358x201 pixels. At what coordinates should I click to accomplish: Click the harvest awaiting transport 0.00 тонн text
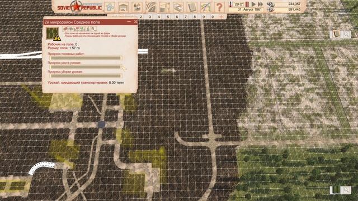click(x=86, y=83)
